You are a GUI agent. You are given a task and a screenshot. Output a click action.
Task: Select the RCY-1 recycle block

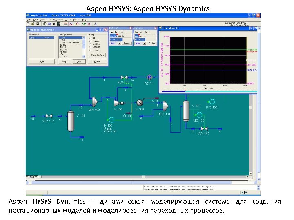[x=149, y=77]
